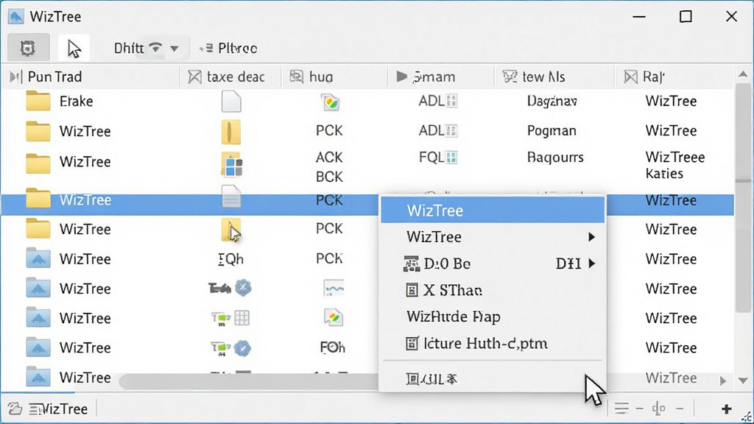
Task: Click the blank document icon in Etake row
Action: (231, 102)
